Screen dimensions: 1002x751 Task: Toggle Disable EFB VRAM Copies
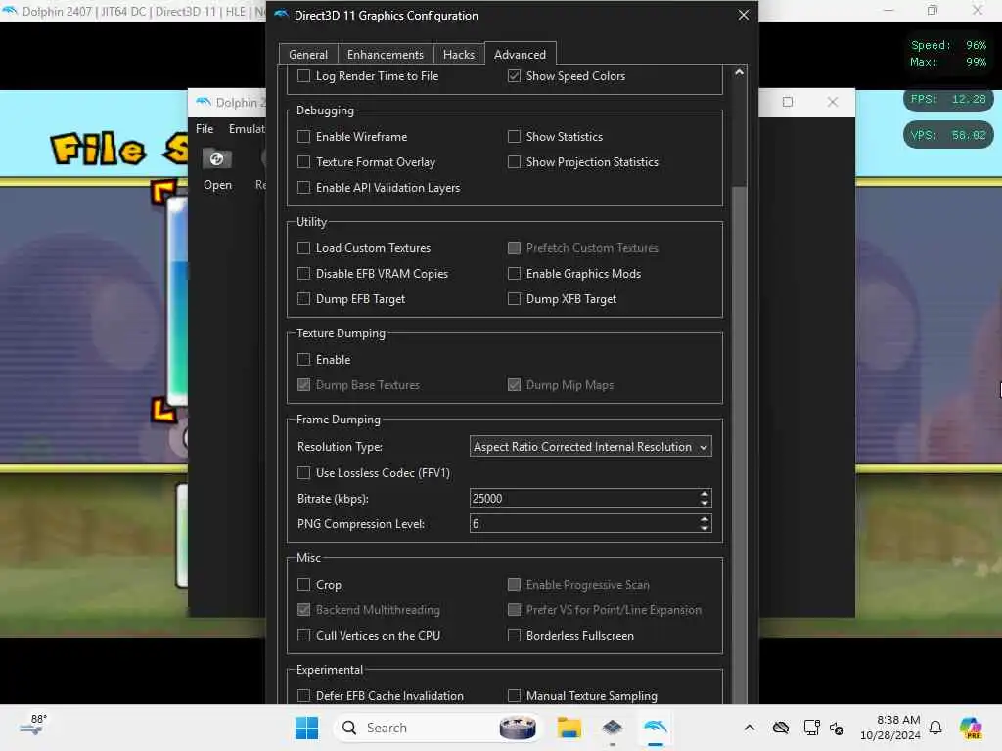point(304,274)
